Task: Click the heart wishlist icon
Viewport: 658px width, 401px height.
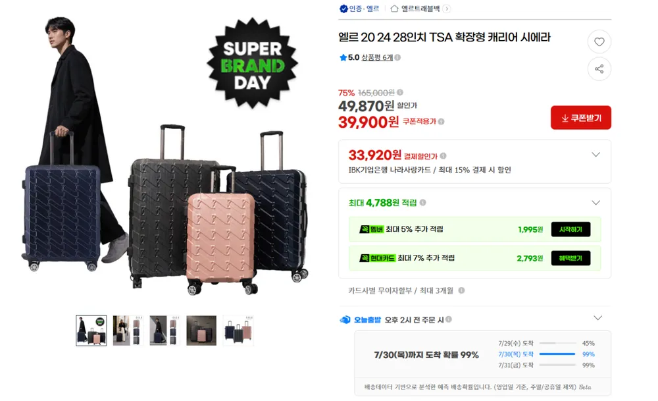Action: tap(599, 41)
